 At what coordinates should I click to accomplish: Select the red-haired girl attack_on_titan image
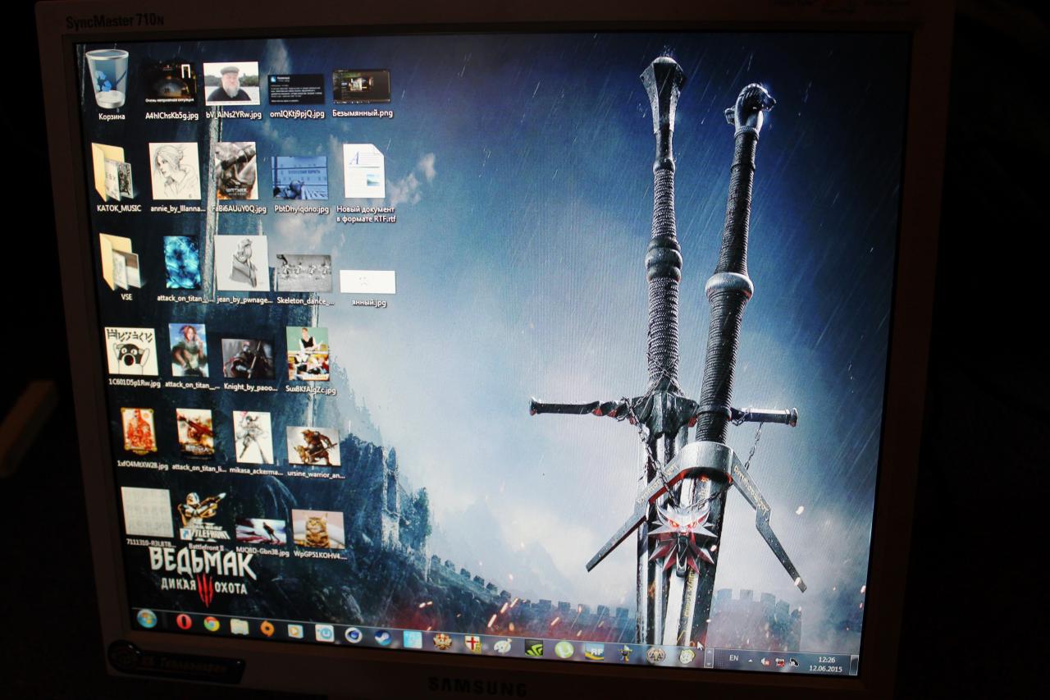coord(189,350)
